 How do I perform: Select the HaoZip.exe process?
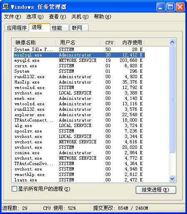tap(79, 82)
